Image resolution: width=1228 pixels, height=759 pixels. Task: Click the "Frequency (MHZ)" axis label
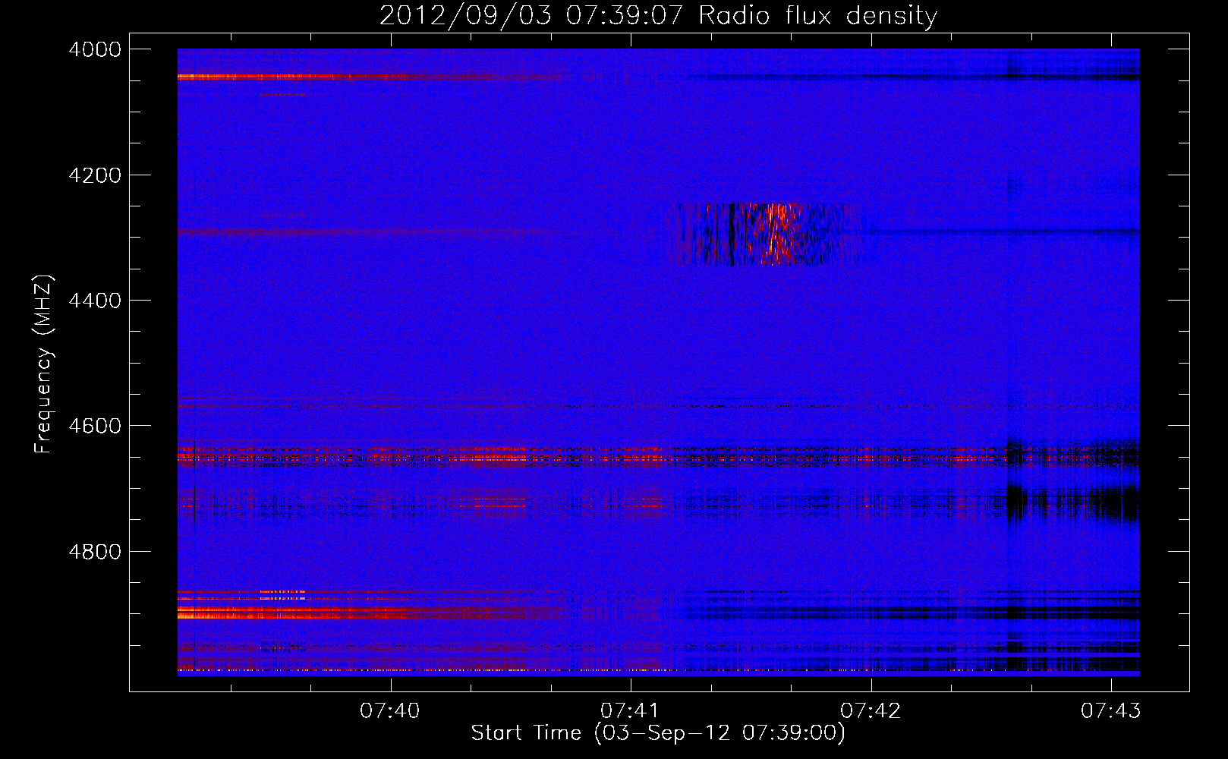click(43, 365)
